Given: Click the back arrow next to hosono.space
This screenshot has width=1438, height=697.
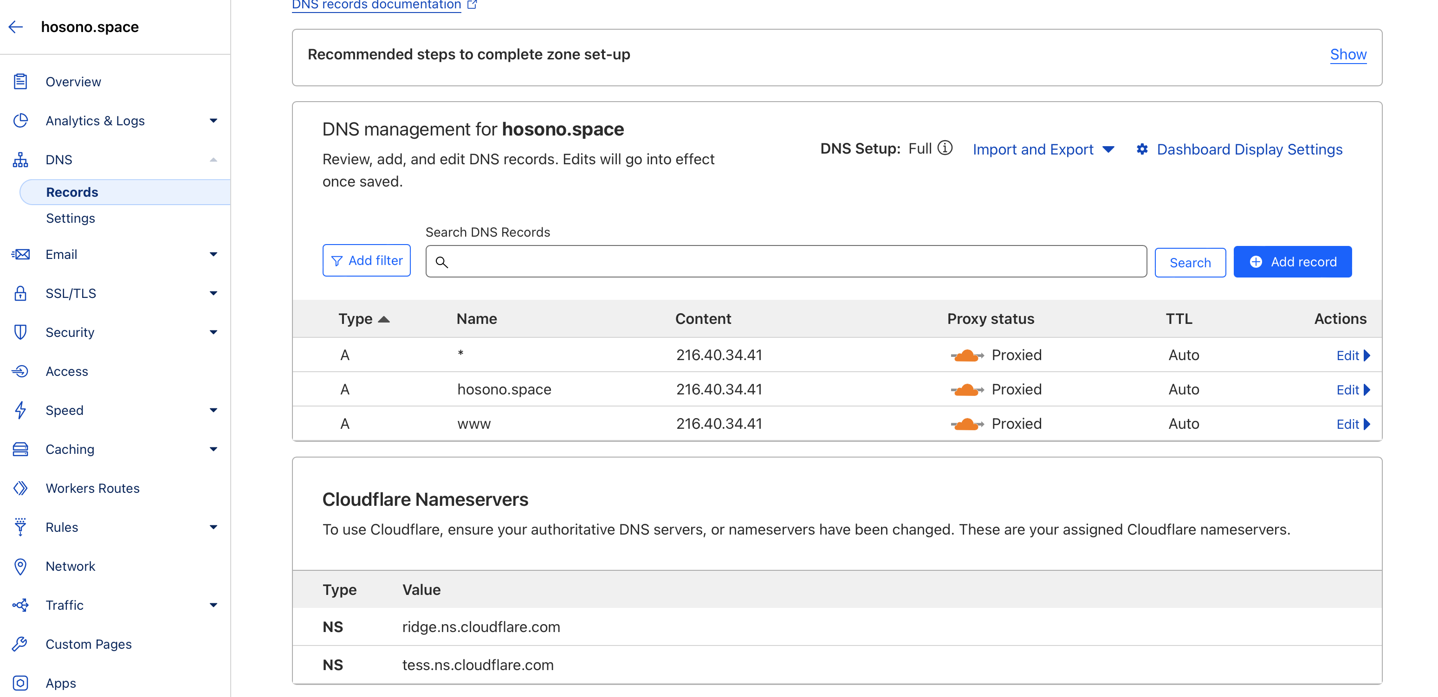Looking at the screenshot, I should click(16, 26).
